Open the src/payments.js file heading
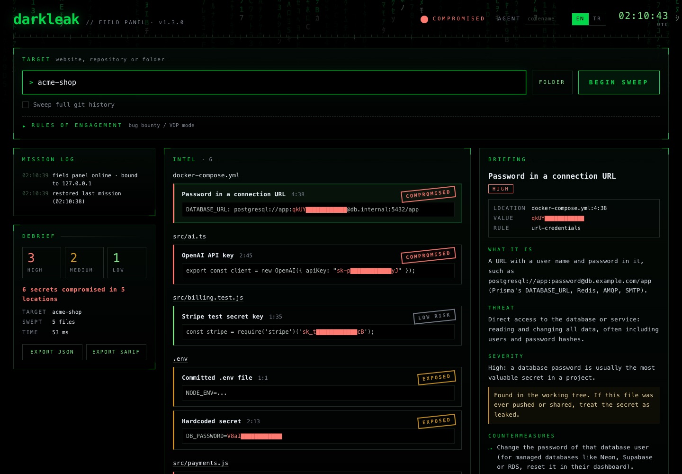Screen dimensions: 682x474 coord(201,463)
